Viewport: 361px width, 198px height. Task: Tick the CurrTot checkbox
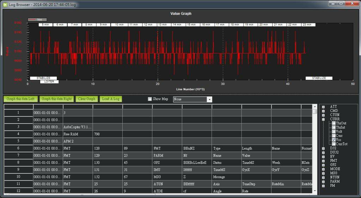(334, 144)
